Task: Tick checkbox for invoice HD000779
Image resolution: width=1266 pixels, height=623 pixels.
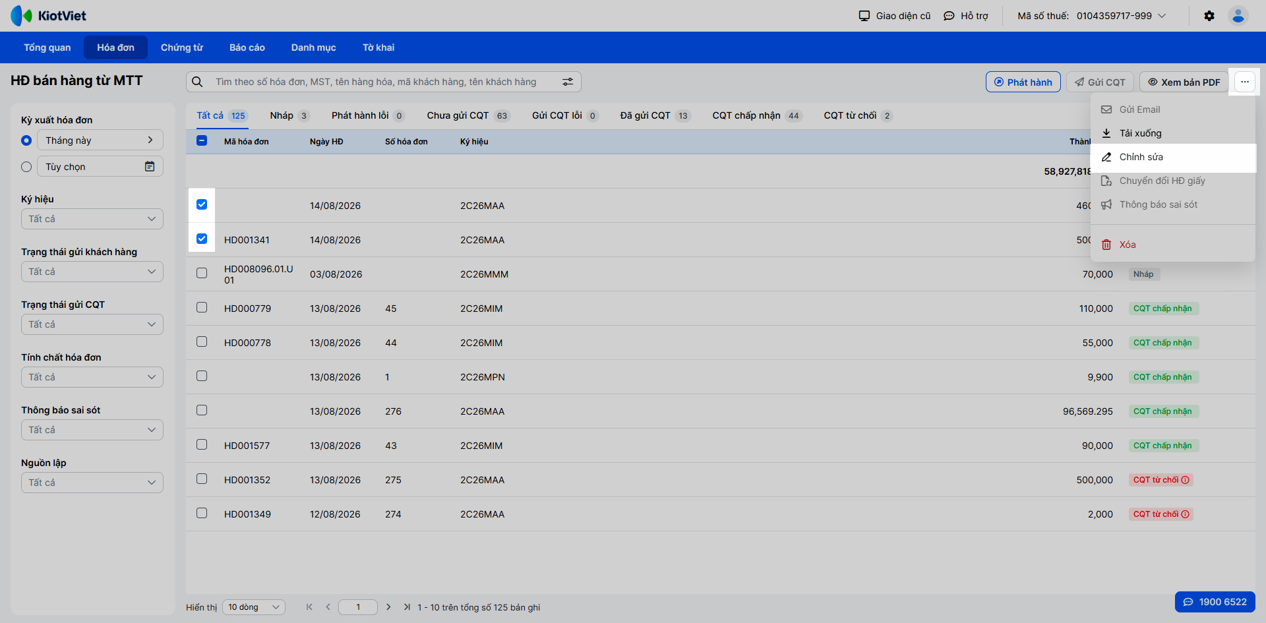Action: pos(202,307)
